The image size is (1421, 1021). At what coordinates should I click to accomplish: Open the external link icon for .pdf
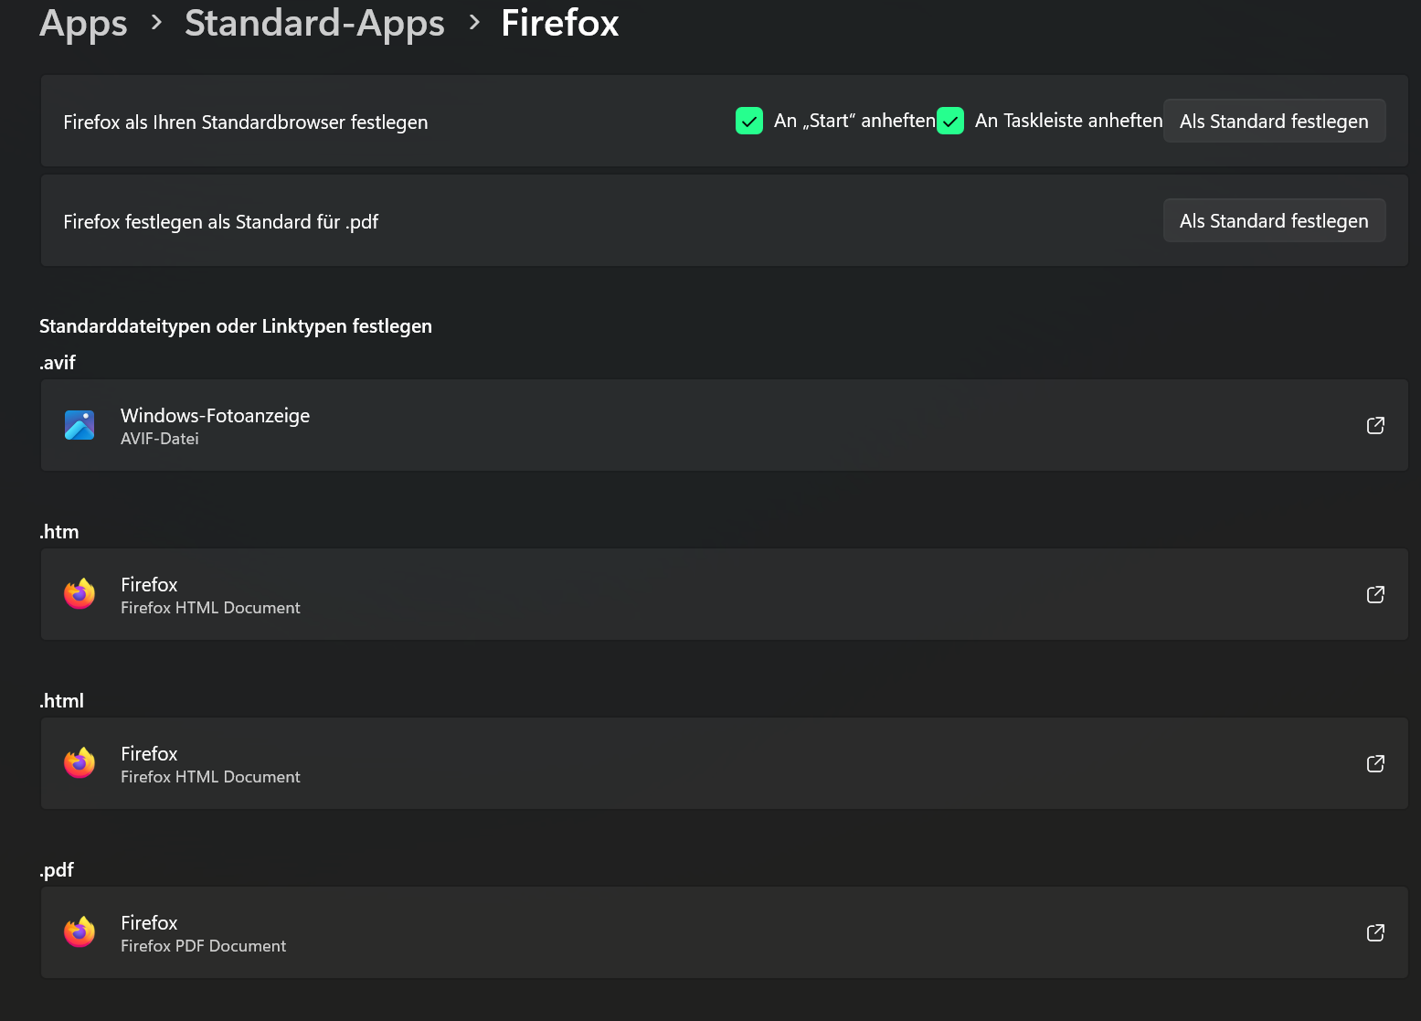coord(1375,932)
